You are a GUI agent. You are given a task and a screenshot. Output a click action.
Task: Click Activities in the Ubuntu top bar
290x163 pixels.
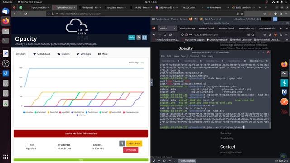pos(7,2)
